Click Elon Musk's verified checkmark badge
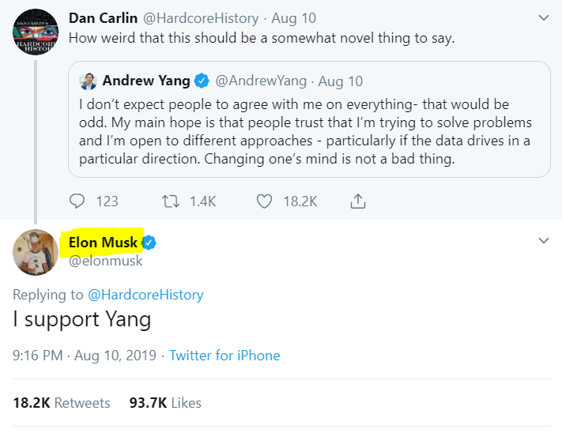The width and height of the screenshot is (562, 433). click(x=149, y=243)
